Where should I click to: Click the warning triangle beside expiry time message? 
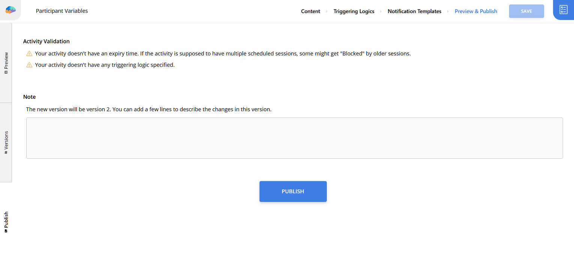point(29,53)
